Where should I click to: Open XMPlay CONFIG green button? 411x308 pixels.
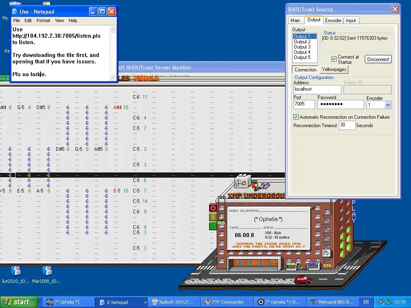pyautogui.click(x=213, y=226)
